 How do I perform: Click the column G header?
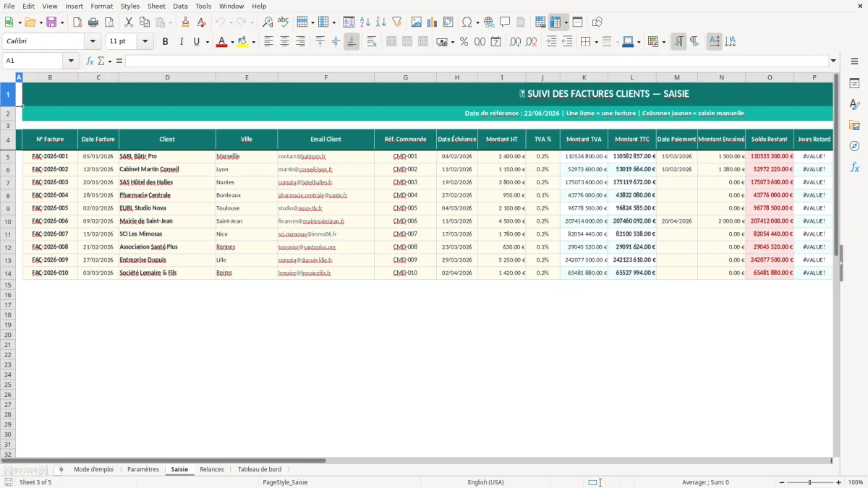pos(405,77)
